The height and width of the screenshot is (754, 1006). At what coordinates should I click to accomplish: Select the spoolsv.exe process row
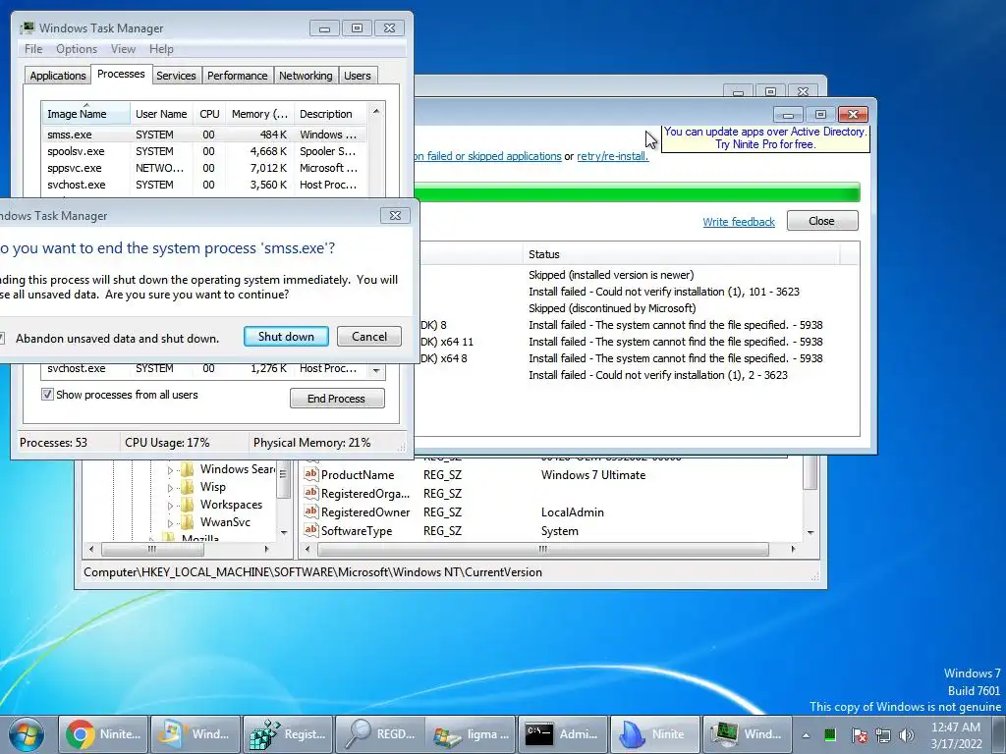204,151
